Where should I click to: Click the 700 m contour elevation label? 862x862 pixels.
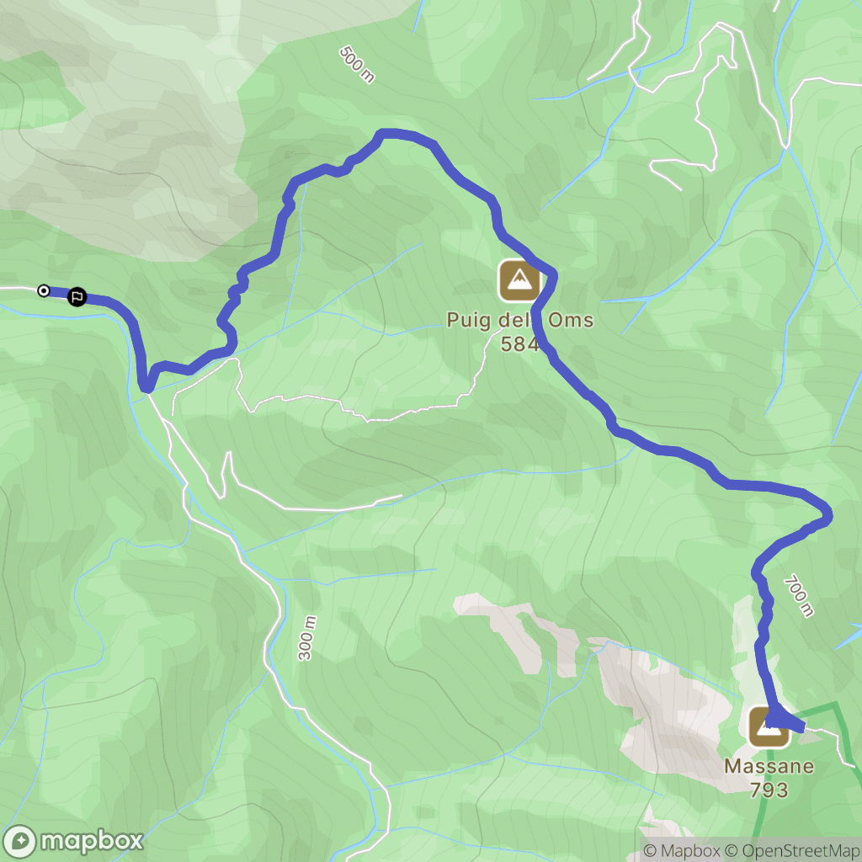tap(799, 595)
